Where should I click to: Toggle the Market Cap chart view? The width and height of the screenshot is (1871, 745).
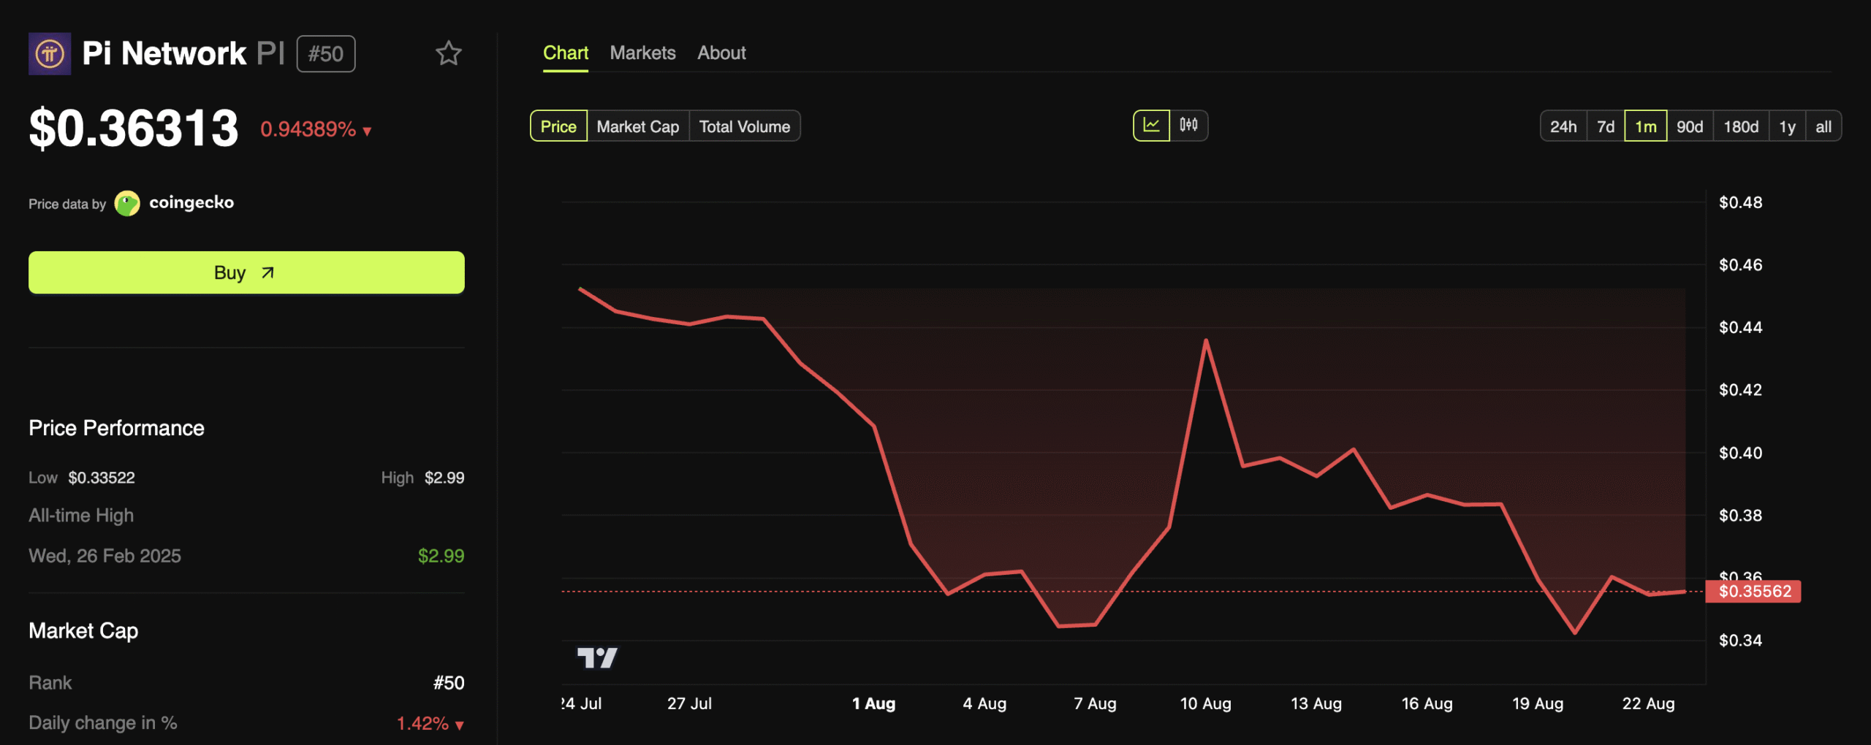pos(637,126)
